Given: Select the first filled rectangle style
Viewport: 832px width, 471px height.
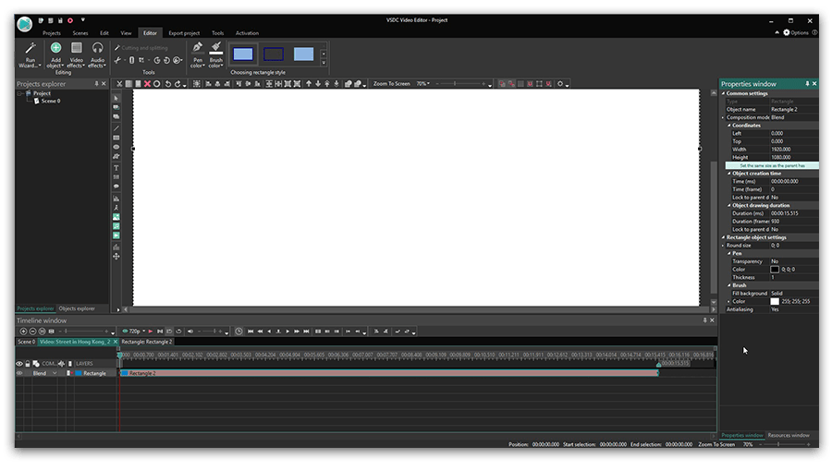Looking at the screenshot, I should (243, 54).
